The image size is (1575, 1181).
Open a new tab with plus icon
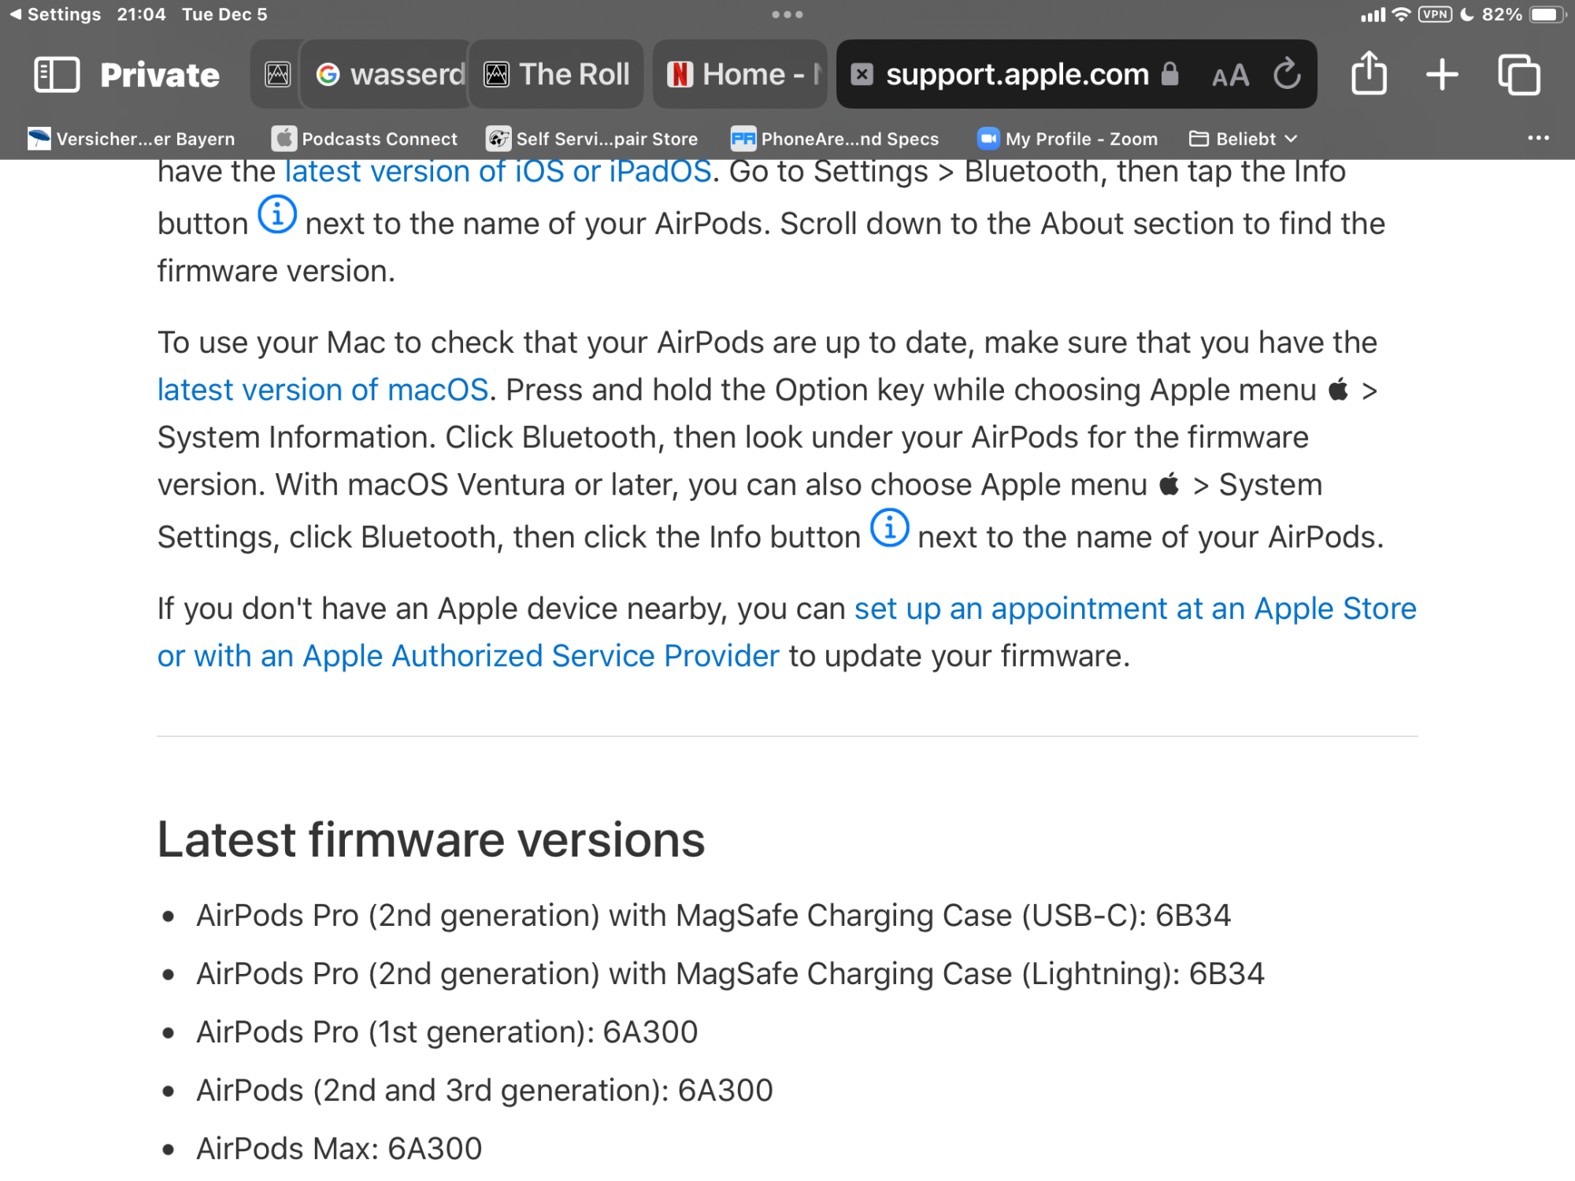tap(1442, 75)
